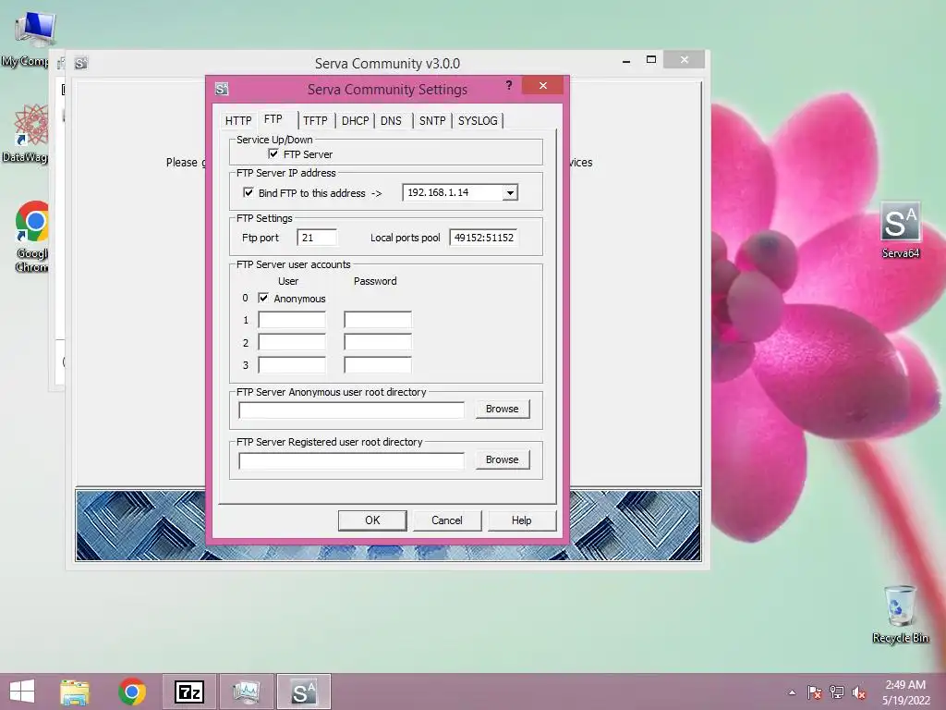Browse for Anonymous user root directory
This screenshot has width=946, height=710.
point(502,409)
